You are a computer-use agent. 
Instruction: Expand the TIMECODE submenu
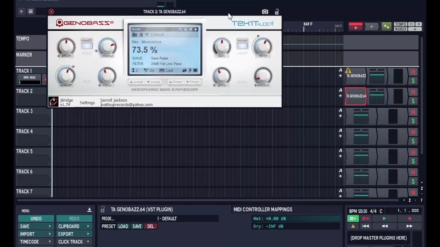click(36, 242)
